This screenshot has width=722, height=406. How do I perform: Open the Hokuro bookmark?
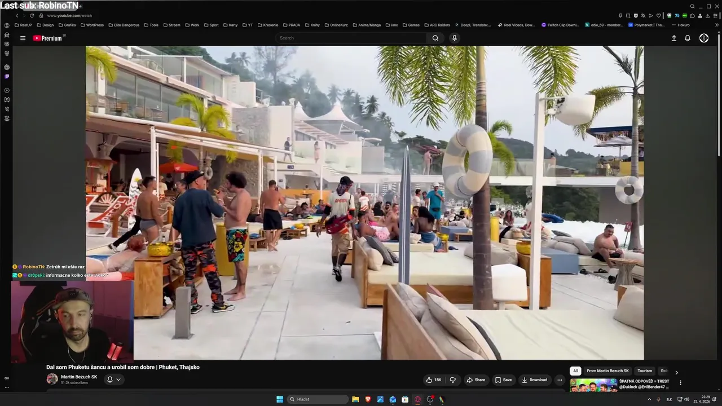[680, 25]
